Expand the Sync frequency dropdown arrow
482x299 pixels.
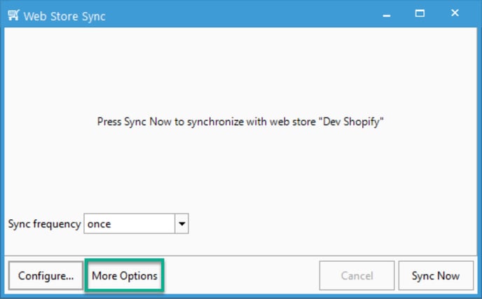coord(181,223)
